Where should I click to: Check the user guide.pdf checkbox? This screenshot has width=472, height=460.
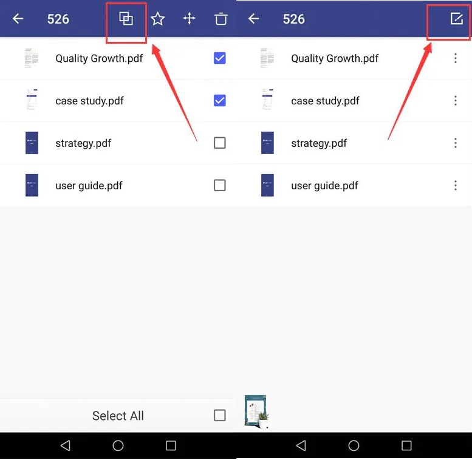[220, 185]
